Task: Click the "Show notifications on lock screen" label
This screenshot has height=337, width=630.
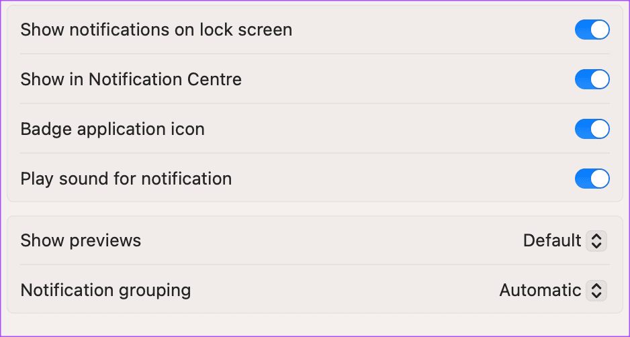Action: coord(156,30)
